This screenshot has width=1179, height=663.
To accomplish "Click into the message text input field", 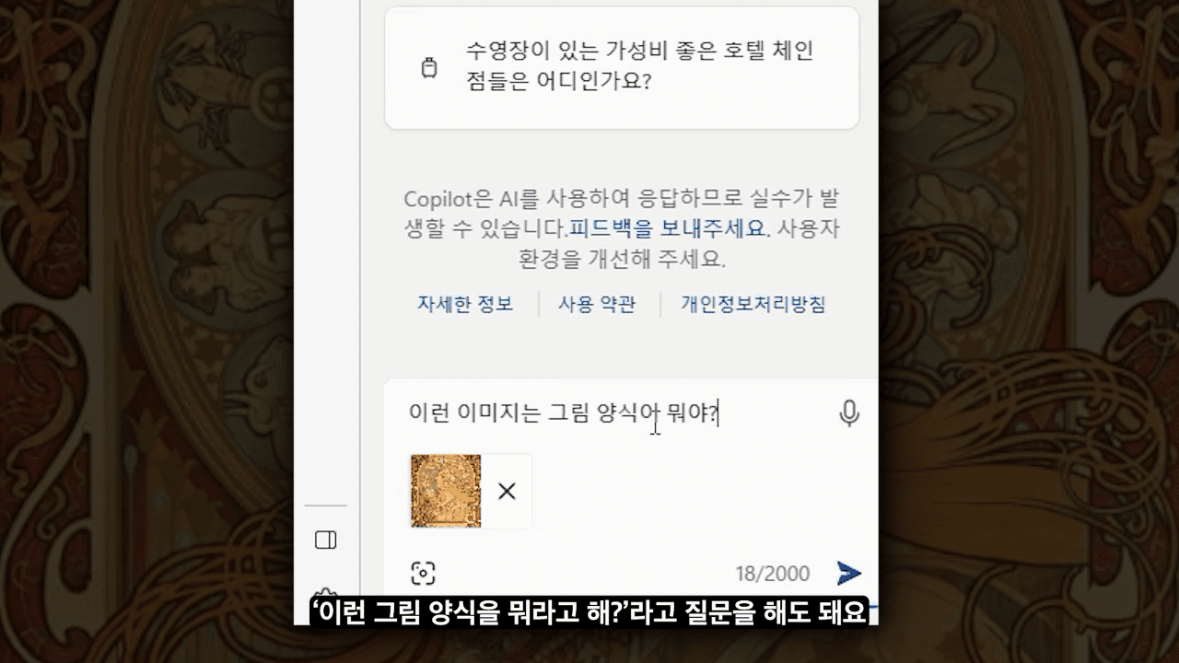I will click(x=617, y=414).
